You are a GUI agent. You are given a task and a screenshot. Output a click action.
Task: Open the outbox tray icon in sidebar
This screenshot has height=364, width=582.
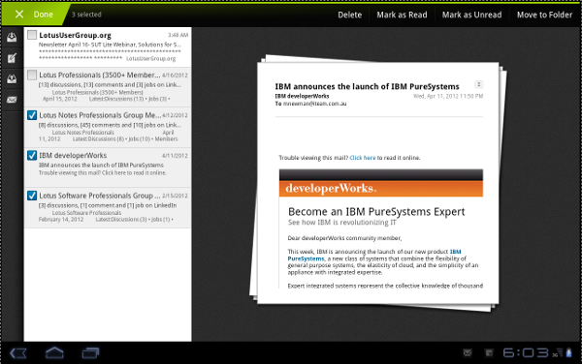tap(12, 78)
